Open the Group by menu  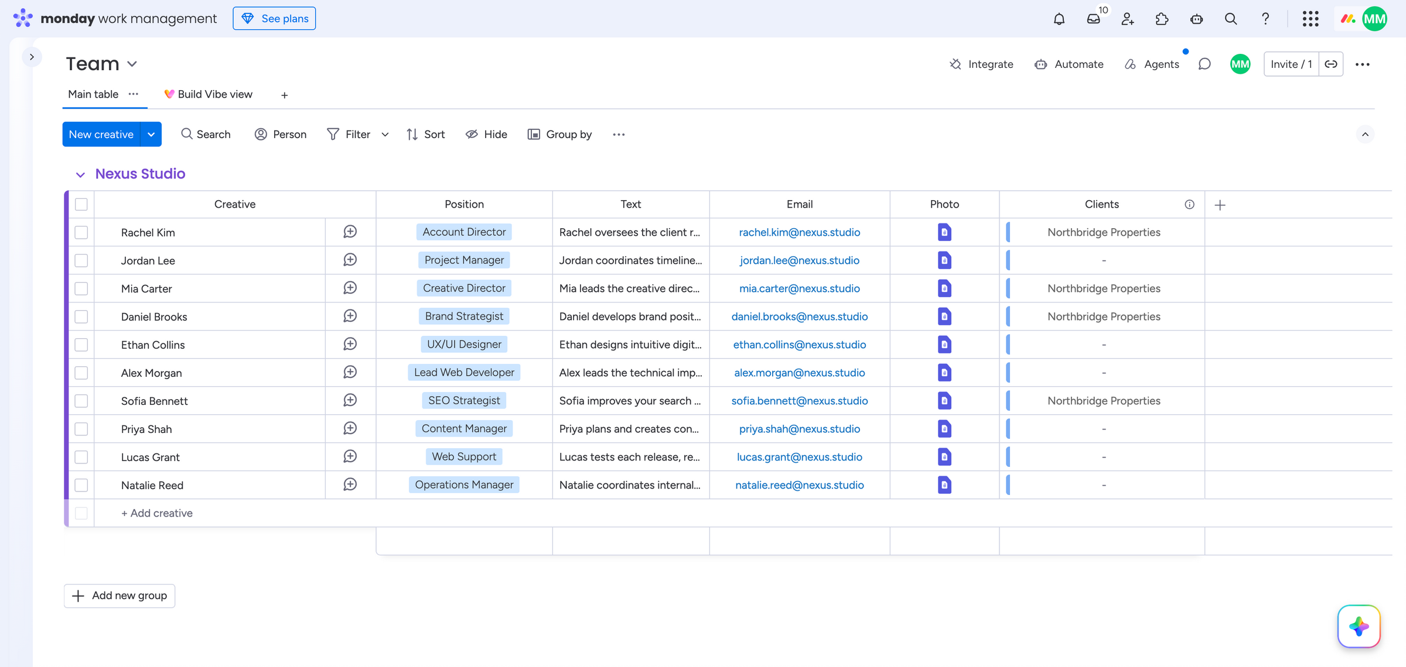click(560, 135)
